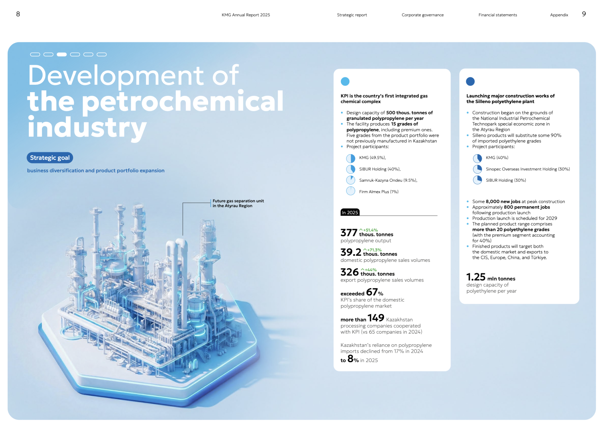Open the Strategic report section
The width and height of the screenshot is (603, 428).
(352, 15)
